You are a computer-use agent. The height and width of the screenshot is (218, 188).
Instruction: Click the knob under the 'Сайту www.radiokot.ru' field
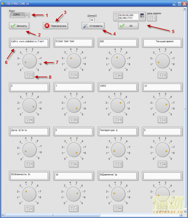click(x=29, y=61)
